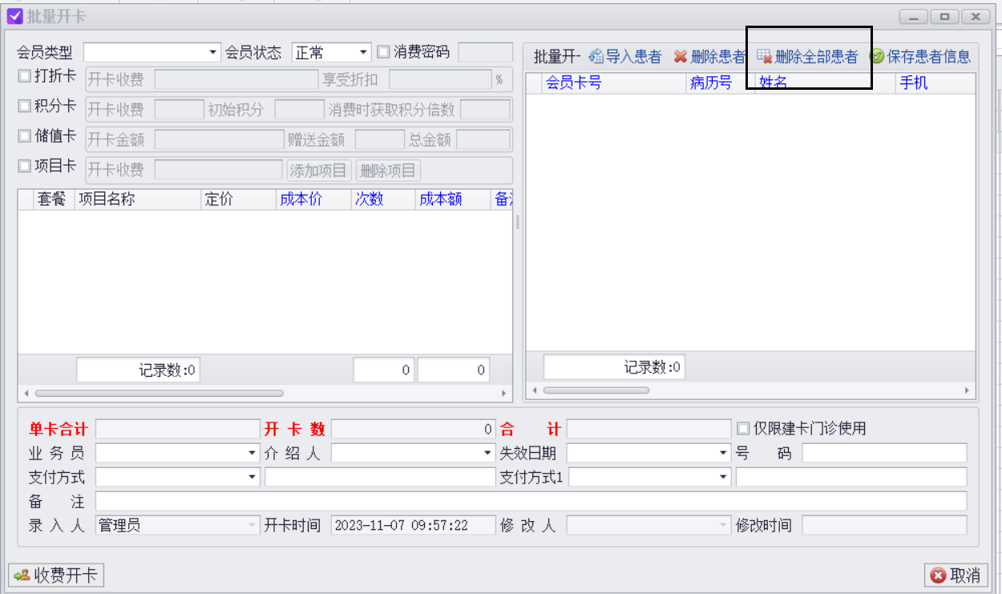Click the 开卡时间 field
The height and width of the screenshot is (594, 1002).
coord(413,525)
